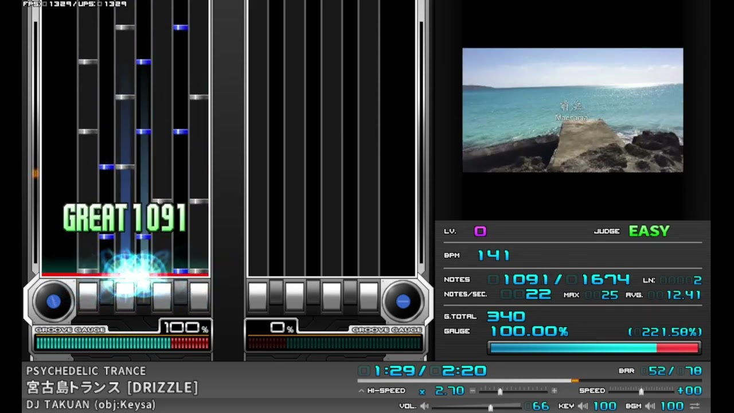Click the left player 100% gauge readout

185,328
